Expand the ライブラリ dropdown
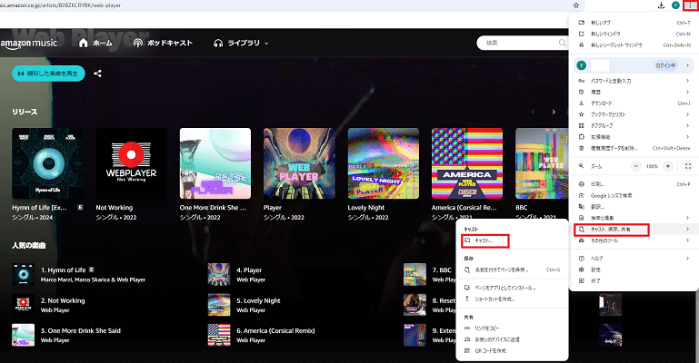 click(x=241, y=43)
